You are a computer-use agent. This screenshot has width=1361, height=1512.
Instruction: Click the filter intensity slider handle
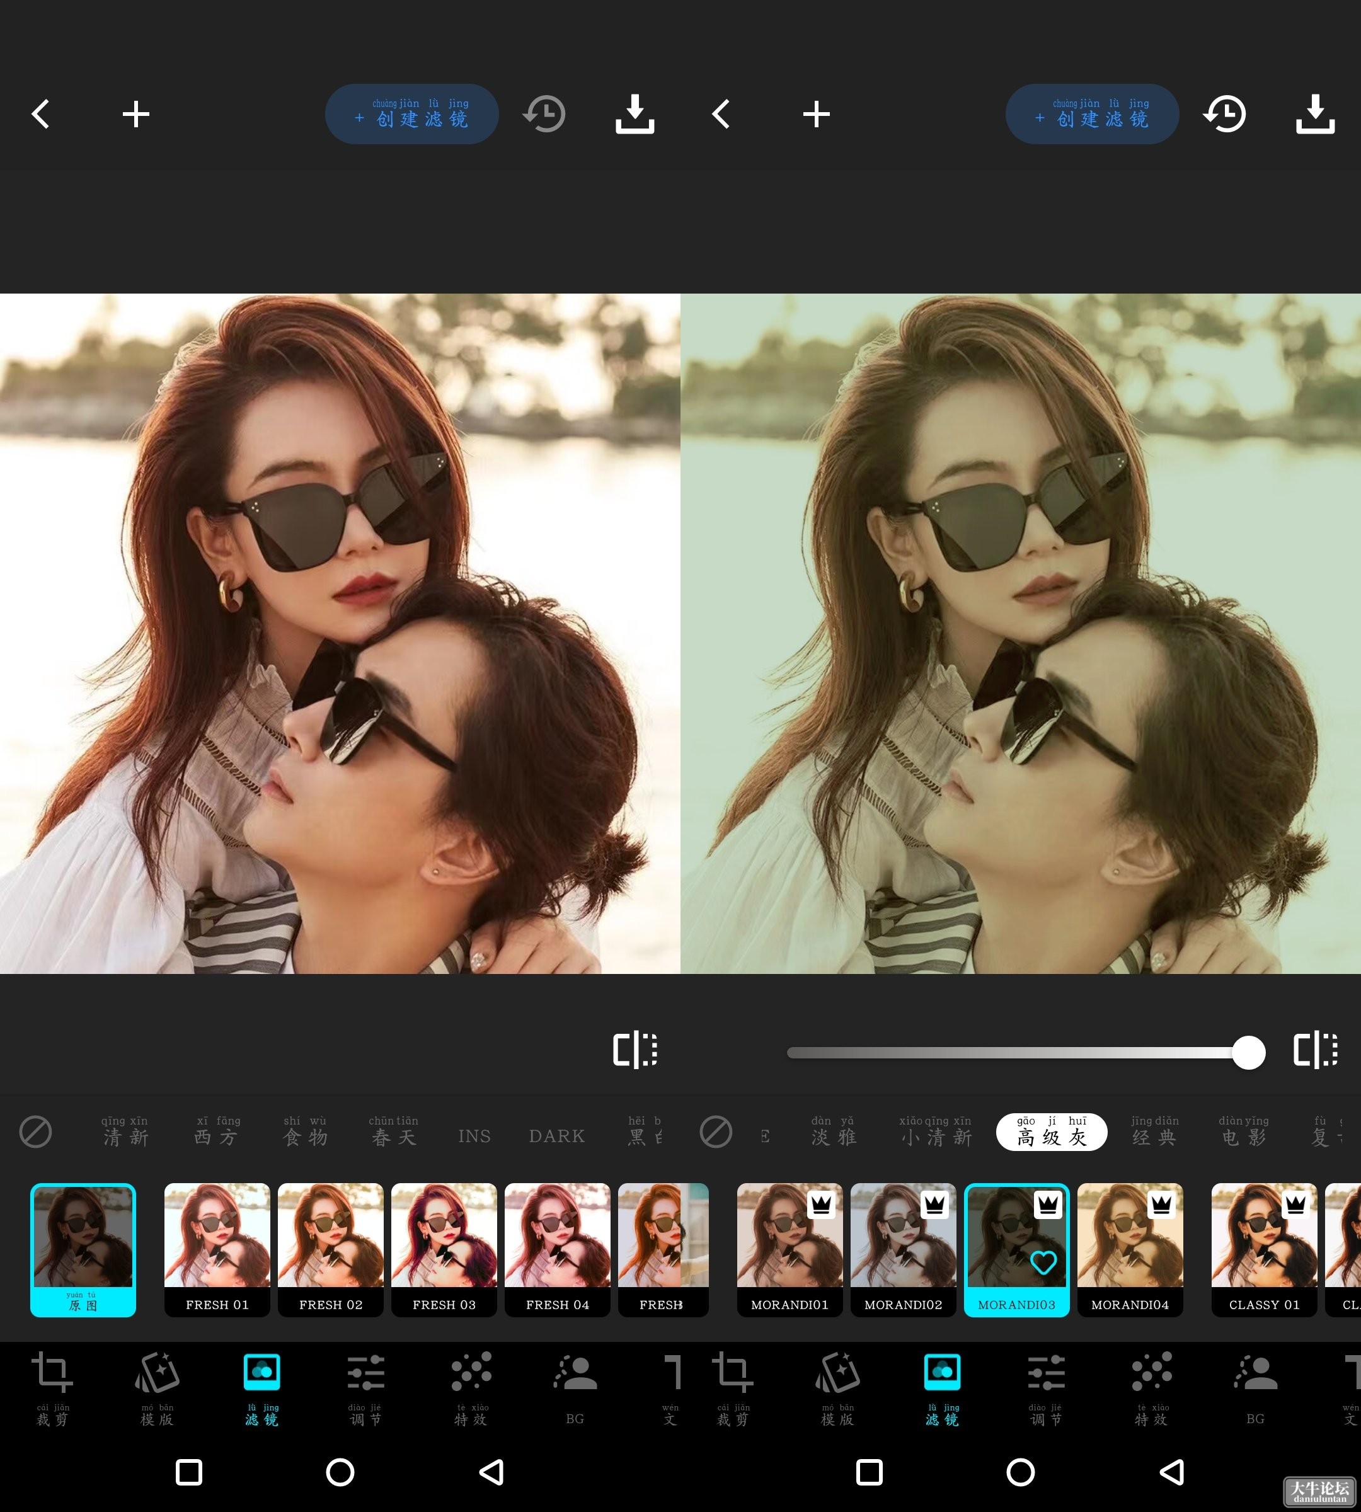click(1248, 1053)
